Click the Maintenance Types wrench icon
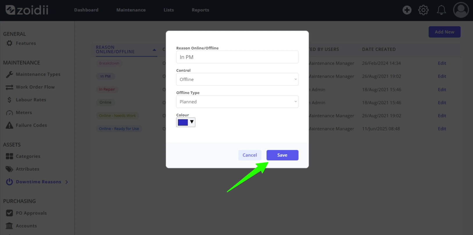This screenshot has height=235, width=473. coord(9,74)
